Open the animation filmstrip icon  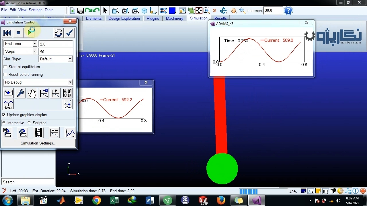[38, 133]
